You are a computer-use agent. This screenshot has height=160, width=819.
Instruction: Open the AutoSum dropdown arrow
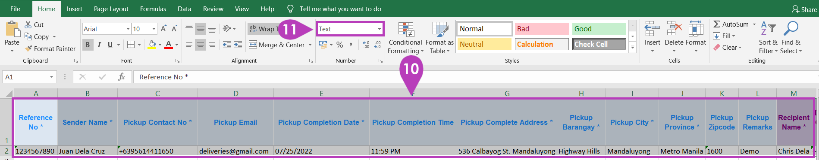coord(754,24)
